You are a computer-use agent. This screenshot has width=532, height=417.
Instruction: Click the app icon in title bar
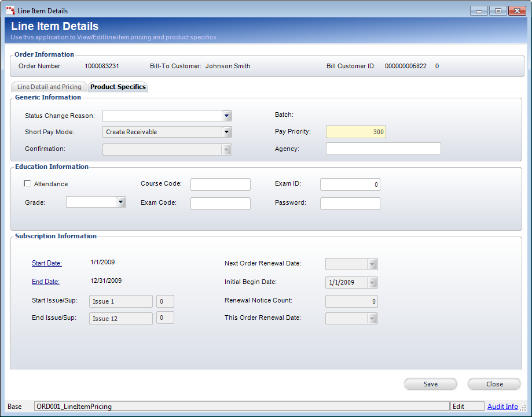click(x=10, y=10)
